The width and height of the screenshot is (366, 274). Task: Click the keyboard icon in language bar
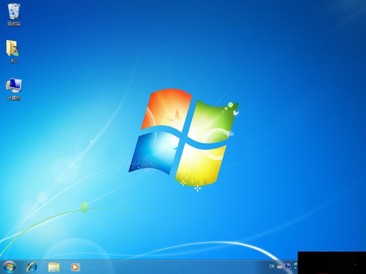[280, 267]
